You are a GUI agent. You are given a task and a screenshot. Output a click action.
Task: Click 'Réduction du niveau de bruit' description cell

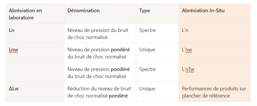click(100, 92)
